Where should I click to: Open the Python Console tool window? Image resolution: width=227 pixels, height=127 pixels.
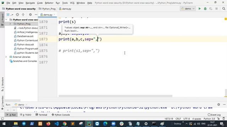coord(61,115)
